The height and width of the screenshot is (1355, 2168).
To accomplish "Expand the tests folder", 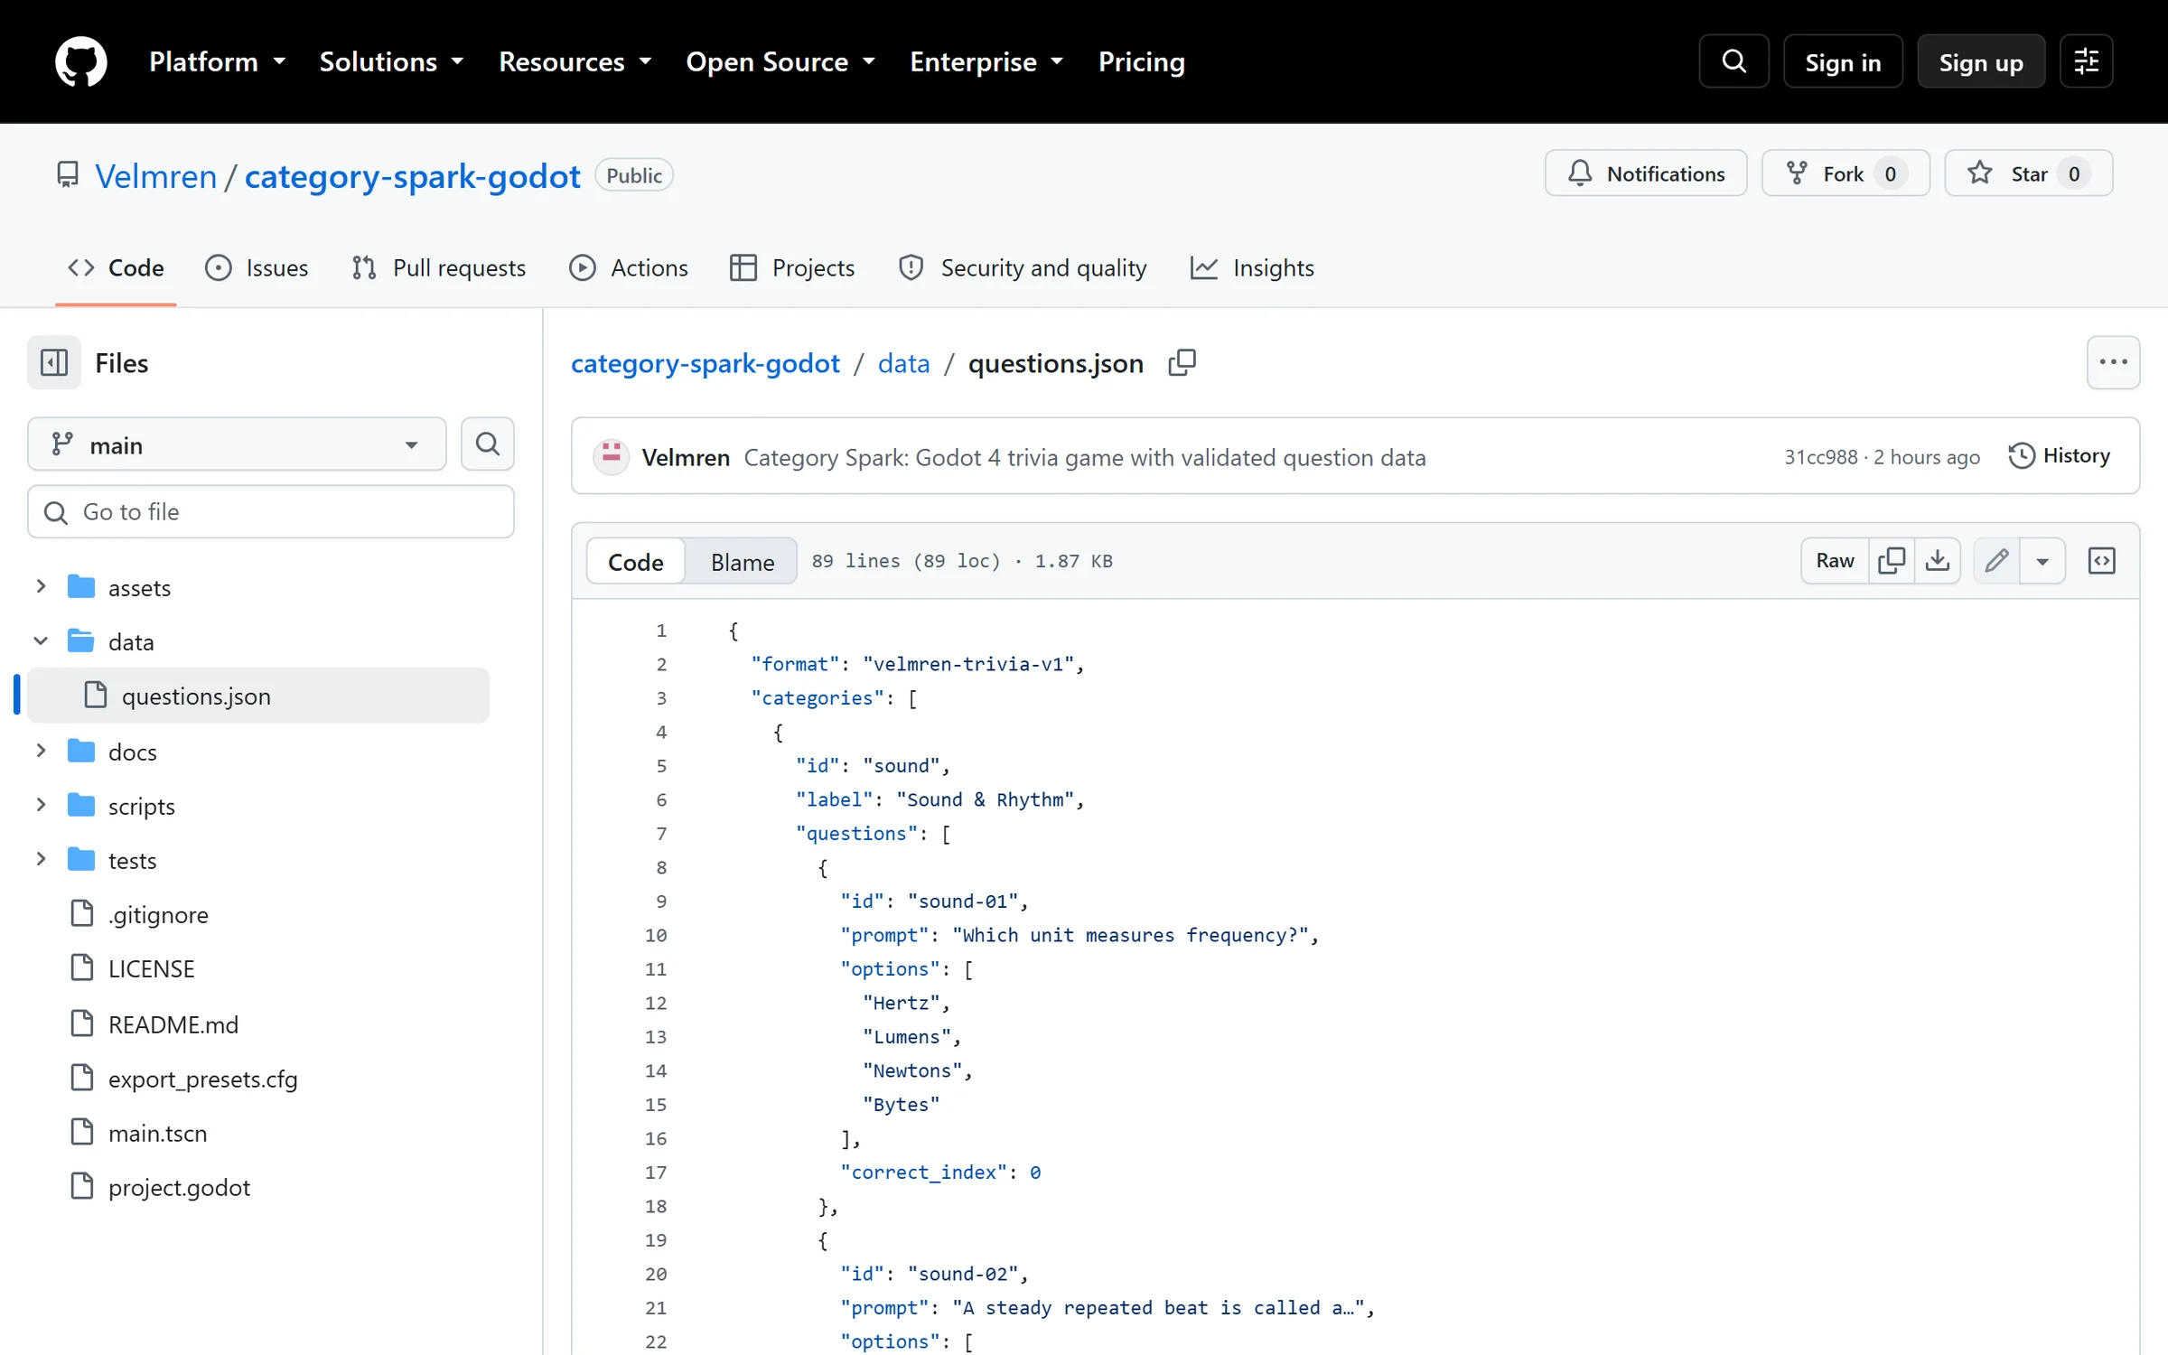I will (41, 859).
